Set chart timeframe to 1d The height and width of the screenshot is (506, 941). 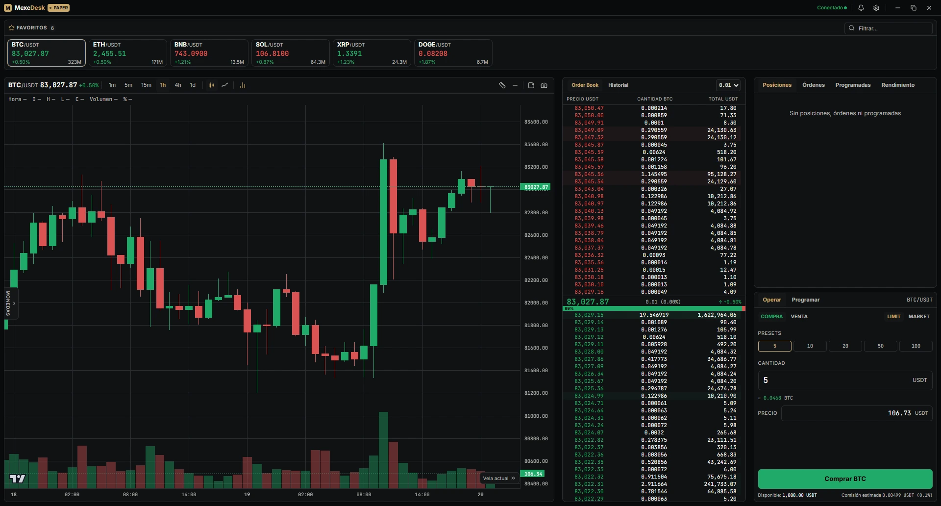[x=193, y=85]
